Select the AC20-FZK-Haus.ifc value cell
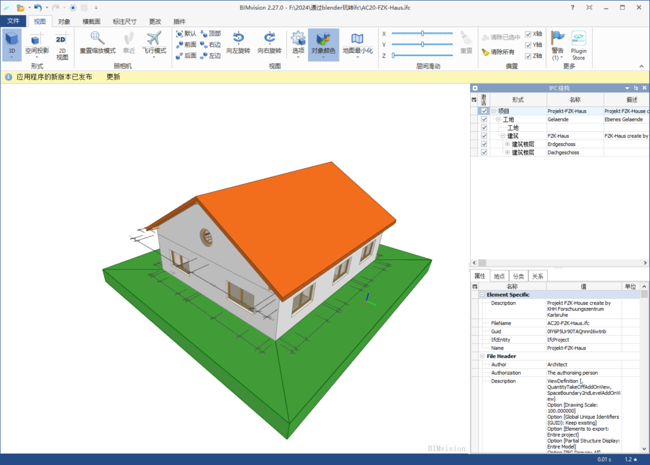 (583, 323)
